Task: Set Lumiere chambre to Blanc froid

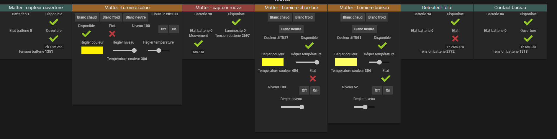Action: tap(304, 17)
